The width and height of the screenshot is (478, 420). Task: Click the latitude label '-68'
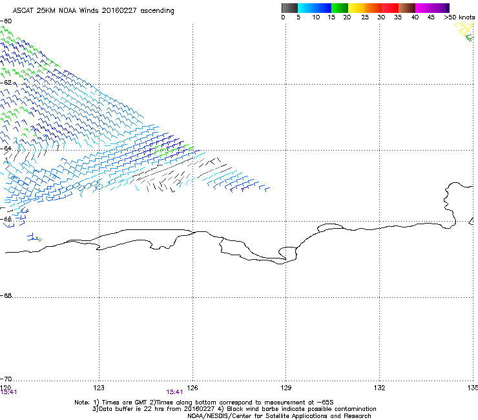[x=6, y=296]
